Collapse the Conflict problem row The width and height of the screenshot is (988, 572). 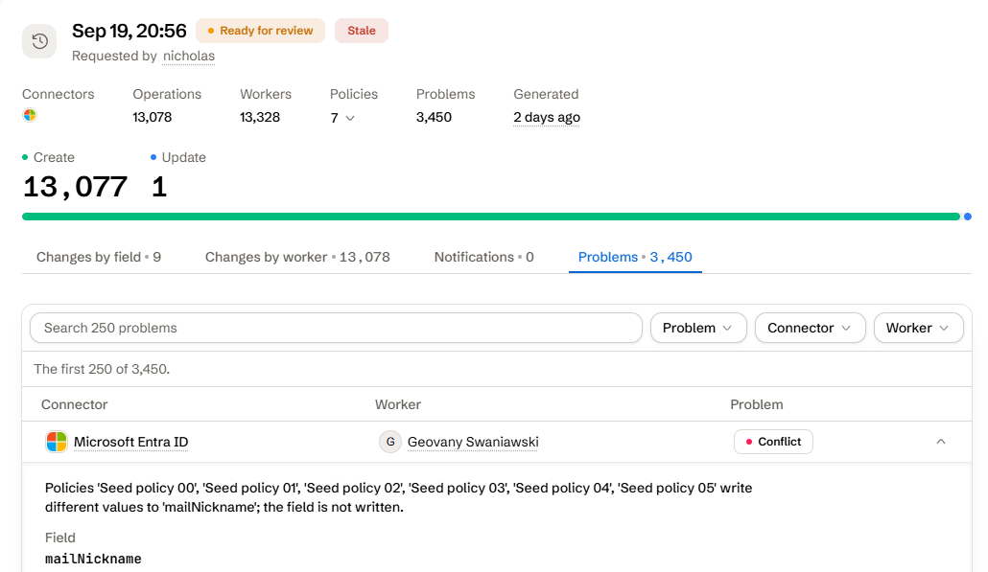pyautogui.click(x=941, y=442)
